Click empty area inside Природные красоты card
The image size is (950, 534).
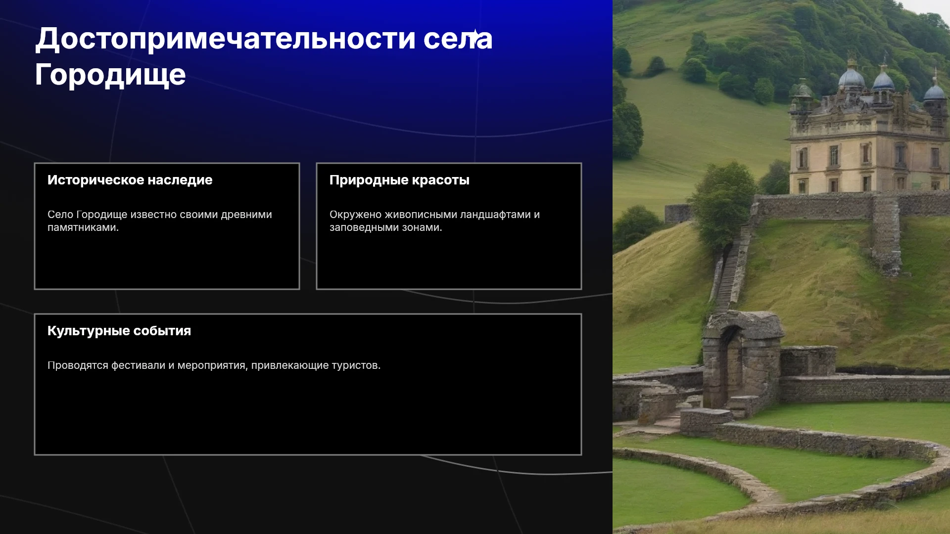449,262
